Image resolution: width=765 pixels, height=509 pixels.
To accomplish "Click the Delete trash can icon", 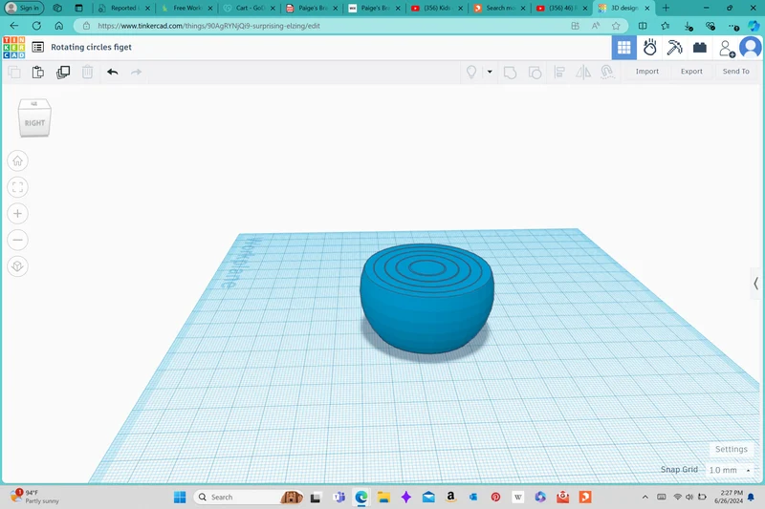I will coord(87,72).
